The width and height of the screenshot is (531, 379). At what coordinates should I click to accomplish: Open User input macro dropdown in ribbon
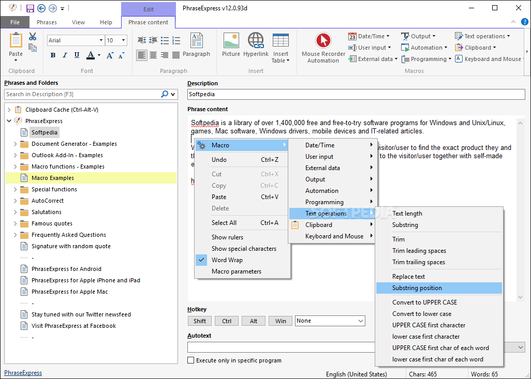[370, 48]
